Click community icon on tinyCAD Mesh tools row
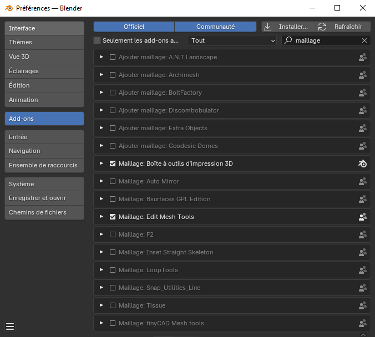The image size is (375, 337). pyautogui.click(x=363, y=323)
